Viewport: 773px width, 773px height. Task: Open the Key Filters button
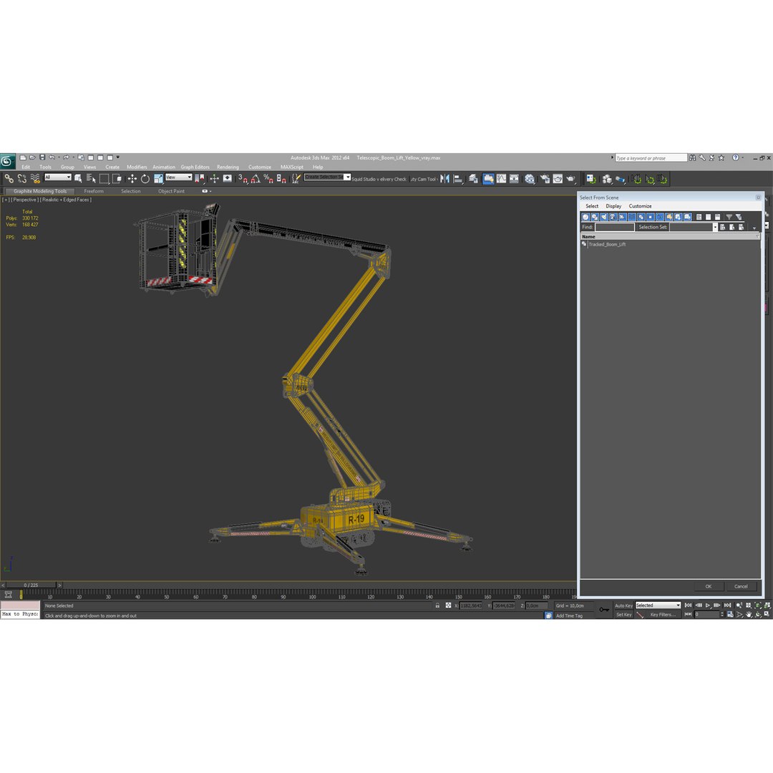click(663, 614)
